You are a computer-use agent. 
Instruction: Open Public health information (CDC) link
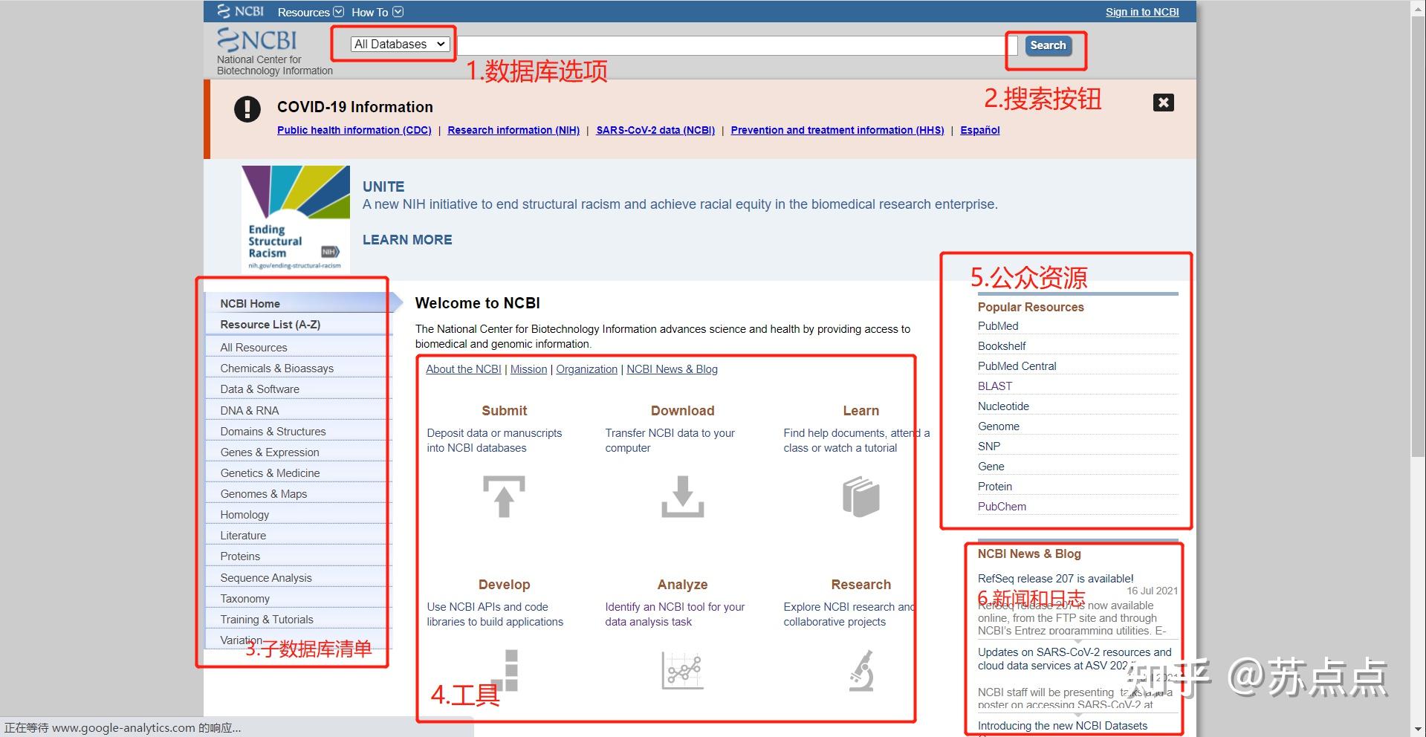[354, 130]
